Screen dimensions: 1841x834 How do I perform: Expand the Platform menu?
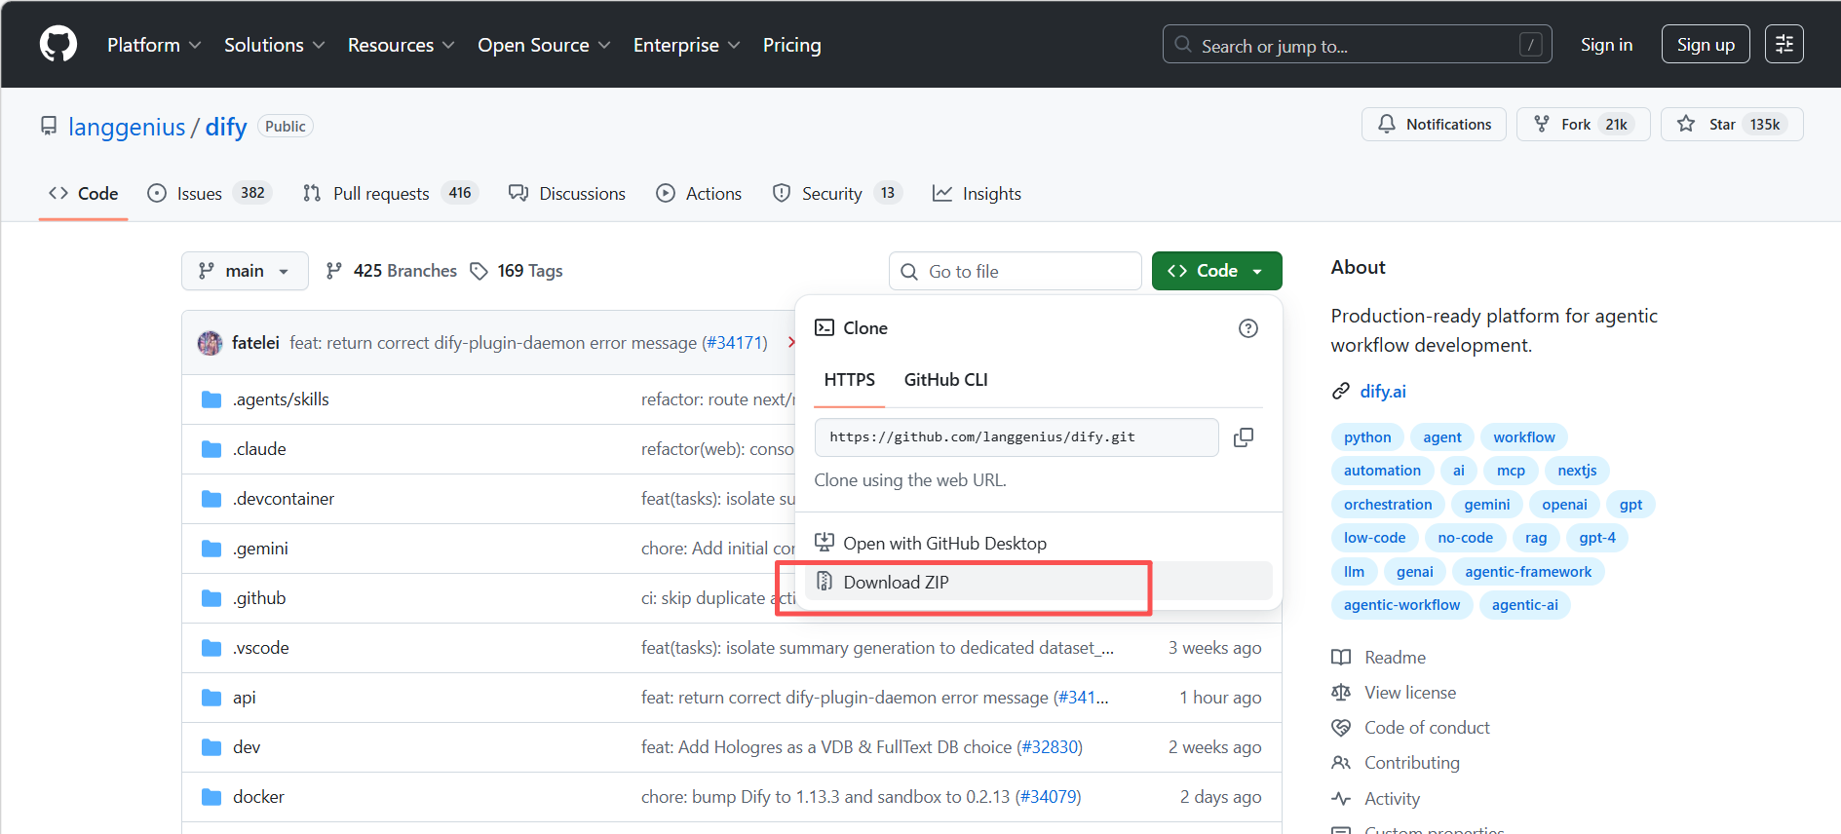(x=154, y=45)
